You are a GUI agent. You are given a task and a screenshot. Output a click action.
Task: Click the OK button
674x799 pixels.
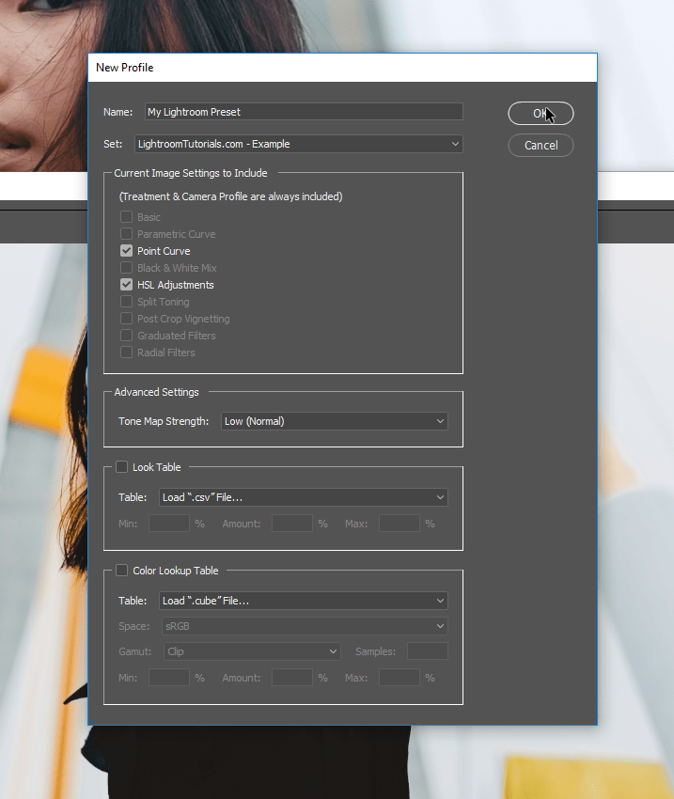click(x=541, y=113)
